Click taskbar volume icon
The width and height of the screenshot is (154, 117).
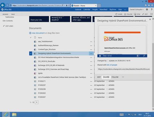pos(135,115)
